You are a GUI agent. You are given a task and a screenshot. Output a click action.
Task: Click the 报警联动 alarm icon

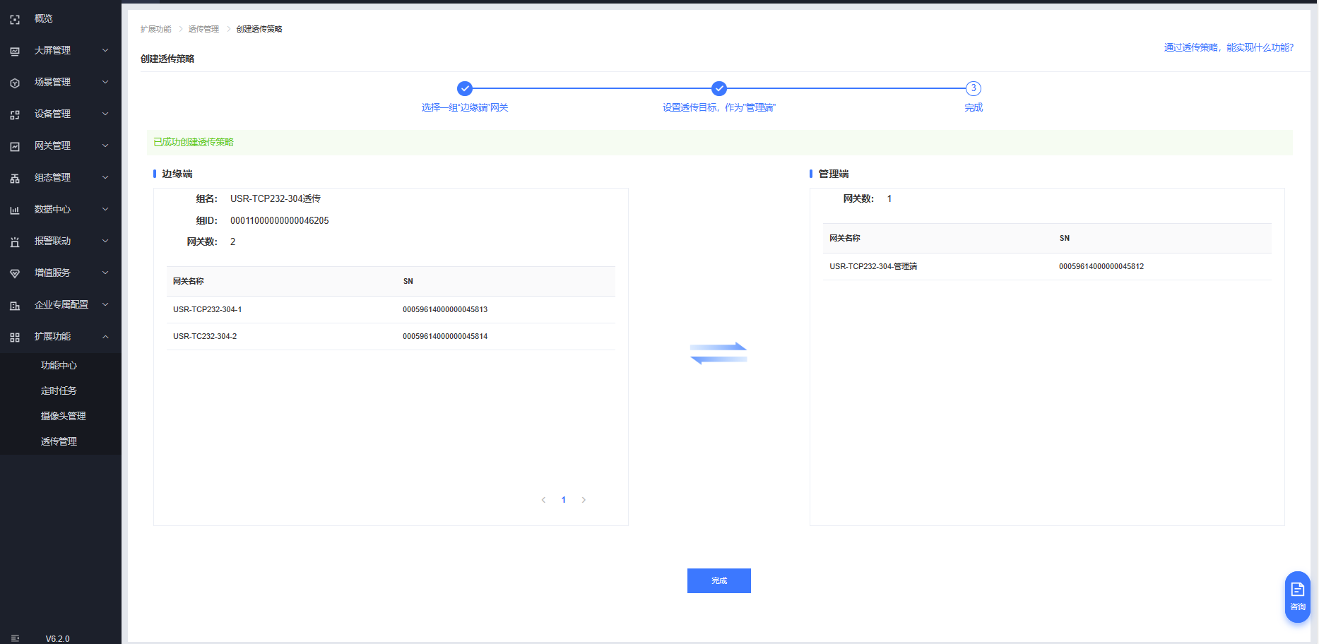tap(15, 241)
